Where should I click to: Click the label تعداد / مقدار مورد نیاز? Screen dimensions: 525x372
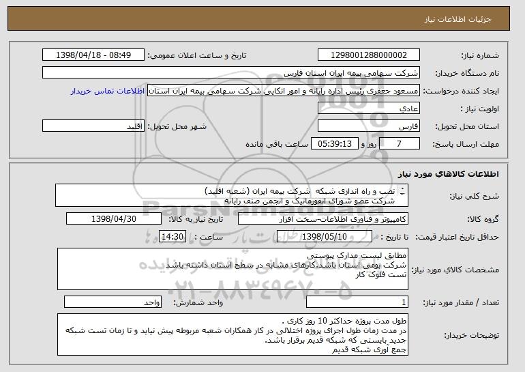[x=462, y=302]
